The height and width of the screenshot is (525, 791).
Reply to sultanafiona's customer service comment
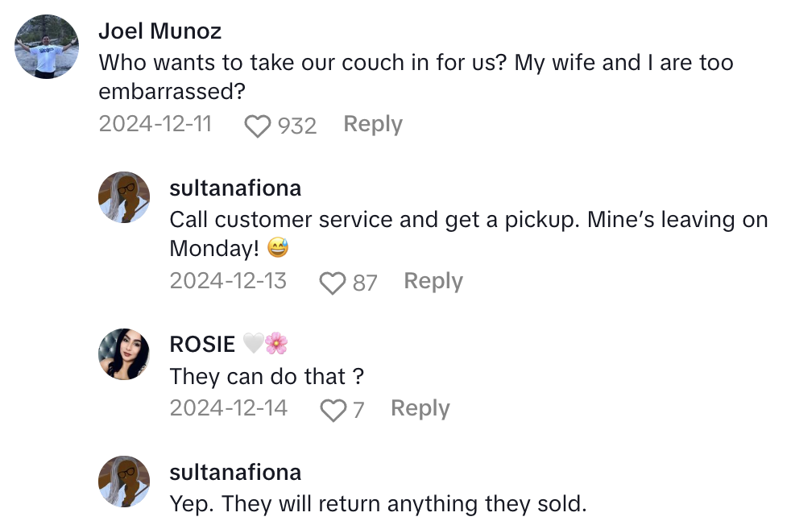pos(433,281)
